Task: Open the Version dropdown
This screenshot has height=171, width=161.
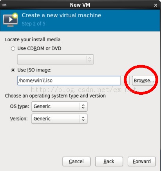Action: (x=60, y=119)
